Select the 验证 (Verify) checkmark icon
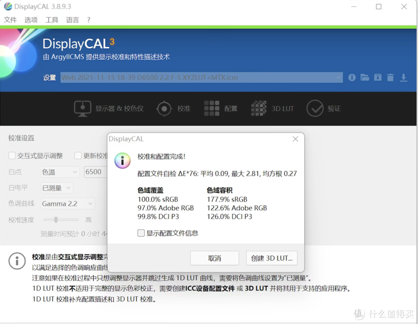This screenshot has height=324, width=418. (315, 108)
